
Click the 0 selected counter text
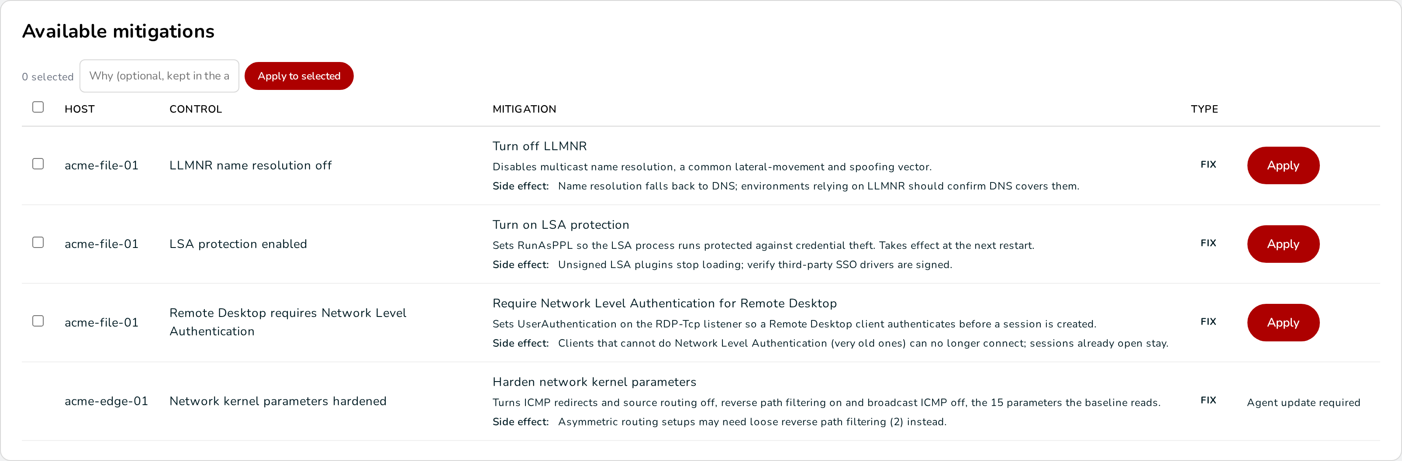(47, 77)
